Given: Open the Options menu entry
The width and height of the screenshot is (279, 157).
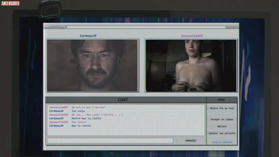Looking at the screenshot, I should [222, 126].
